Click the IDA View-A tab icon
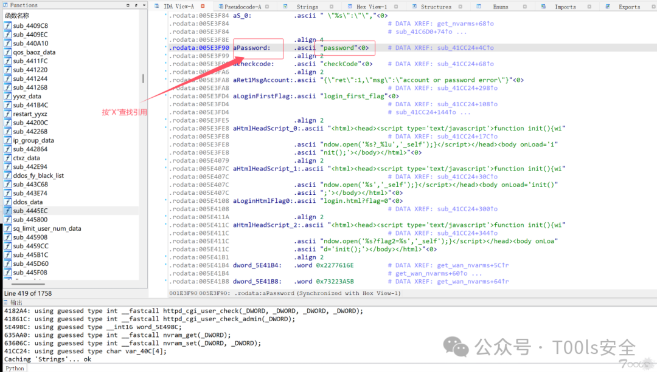The image size is (657, 374). pyautogui.click(x=157, y=6)
